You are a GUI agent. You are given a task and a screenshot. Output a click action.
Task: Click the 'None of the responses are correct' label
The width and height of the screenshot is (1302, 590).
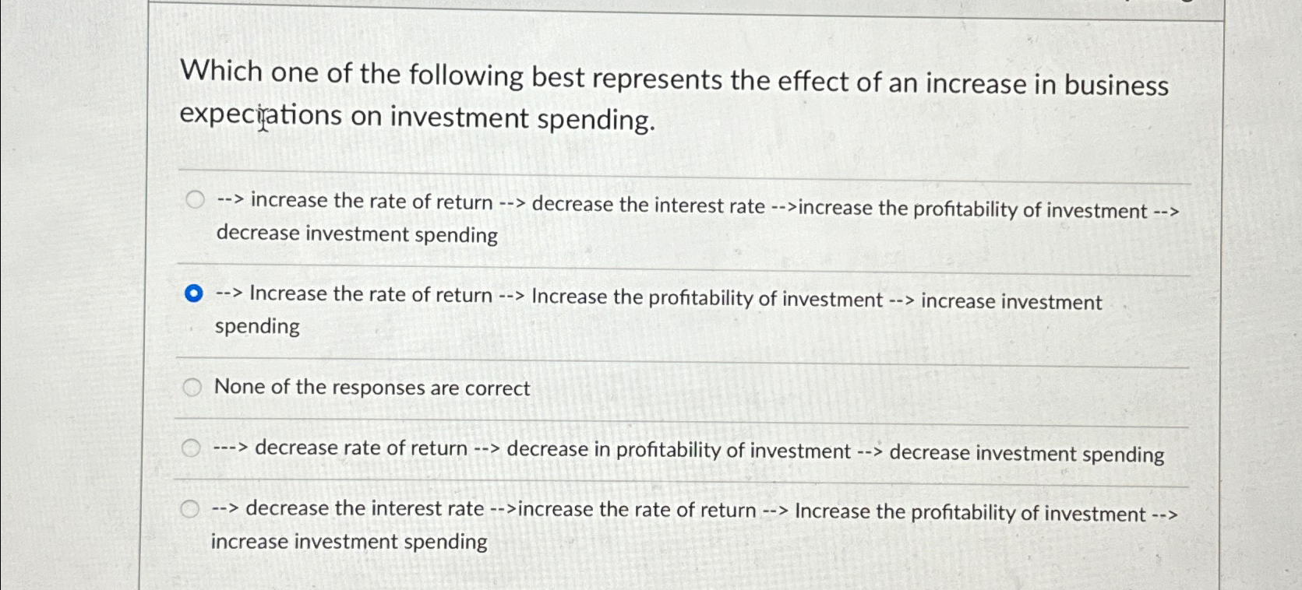[x=371, y=388]
